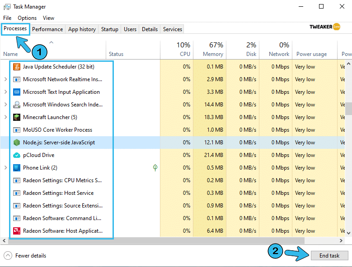
Task: Select the Radeon Settings: Host Service name
Action: (x=58, y=193)
